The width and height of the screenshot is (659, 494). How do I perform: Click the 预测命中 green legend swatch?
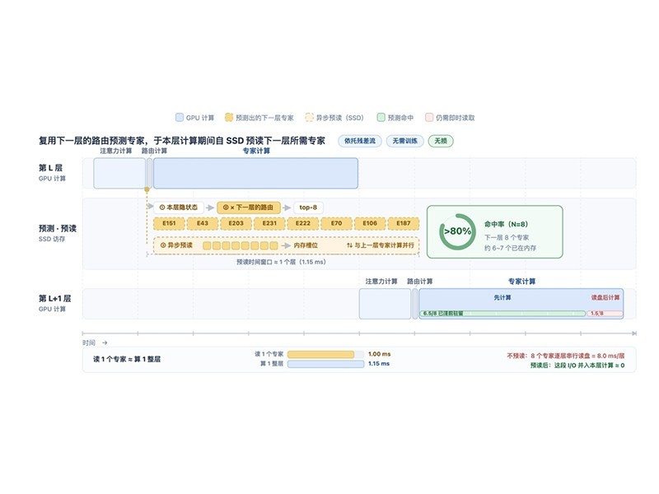coord(381,117)
